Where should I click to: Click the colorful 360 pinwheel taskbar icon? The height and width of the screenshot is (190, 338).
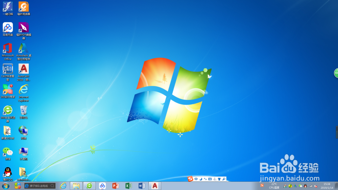(x=18, y=186)
